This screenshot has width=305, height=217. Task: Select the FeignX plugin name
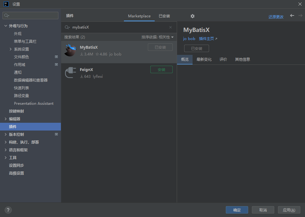(86, 69)
